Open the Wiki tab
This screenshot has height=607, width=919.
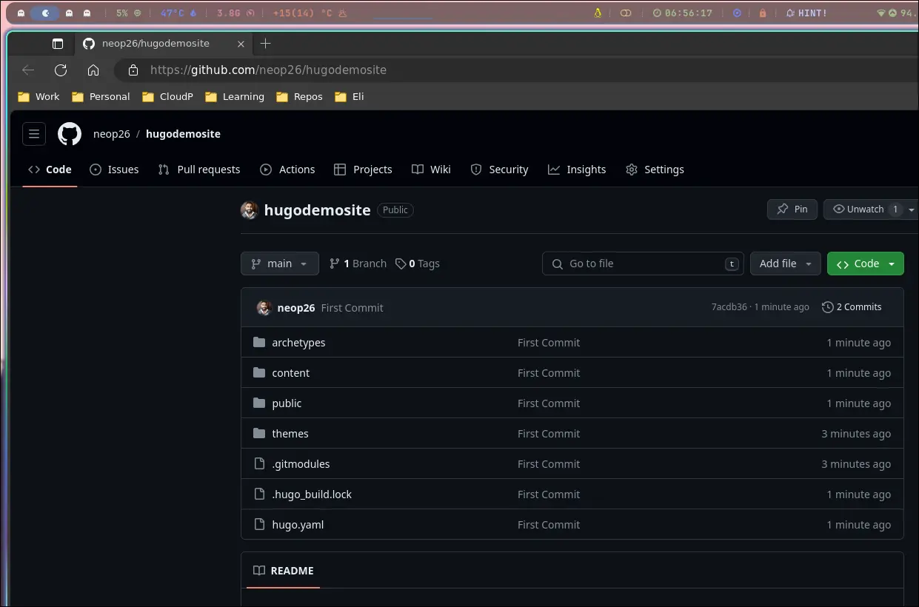(x=431, y=170)
